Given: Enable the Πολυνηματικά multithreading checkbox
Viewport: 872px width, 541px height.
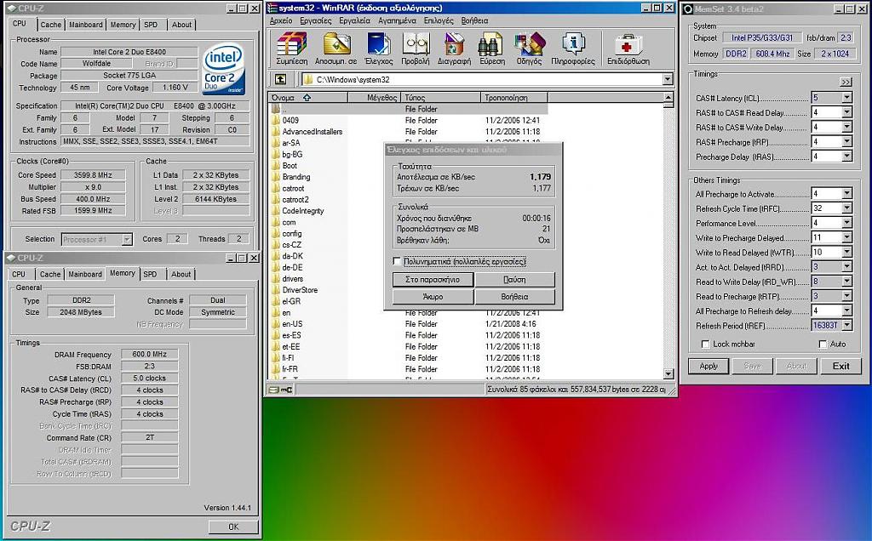Looking at the screenshot, I should [397, 261].
